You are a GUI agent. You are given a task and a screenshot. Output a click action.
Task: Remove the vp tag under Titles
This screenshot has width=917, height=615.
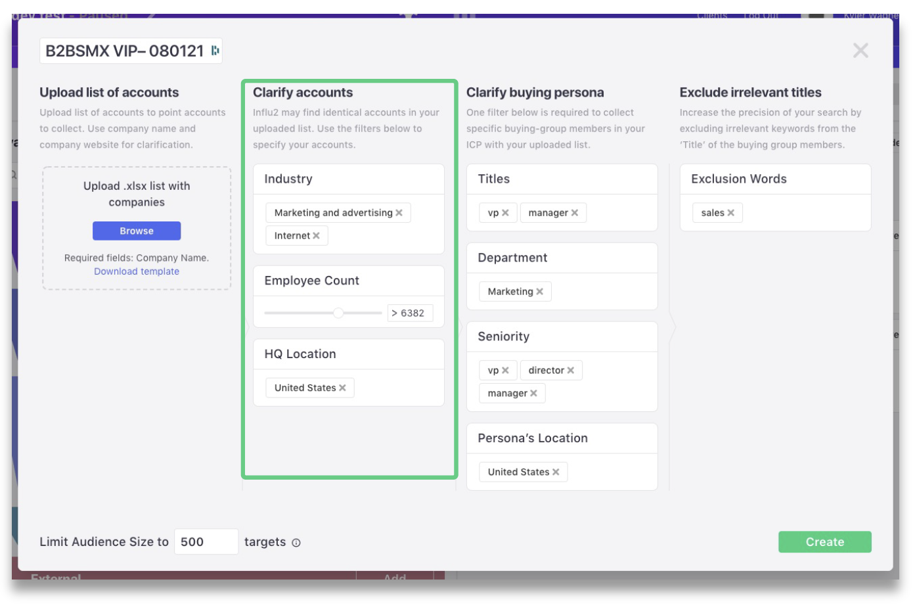[505, 213]
